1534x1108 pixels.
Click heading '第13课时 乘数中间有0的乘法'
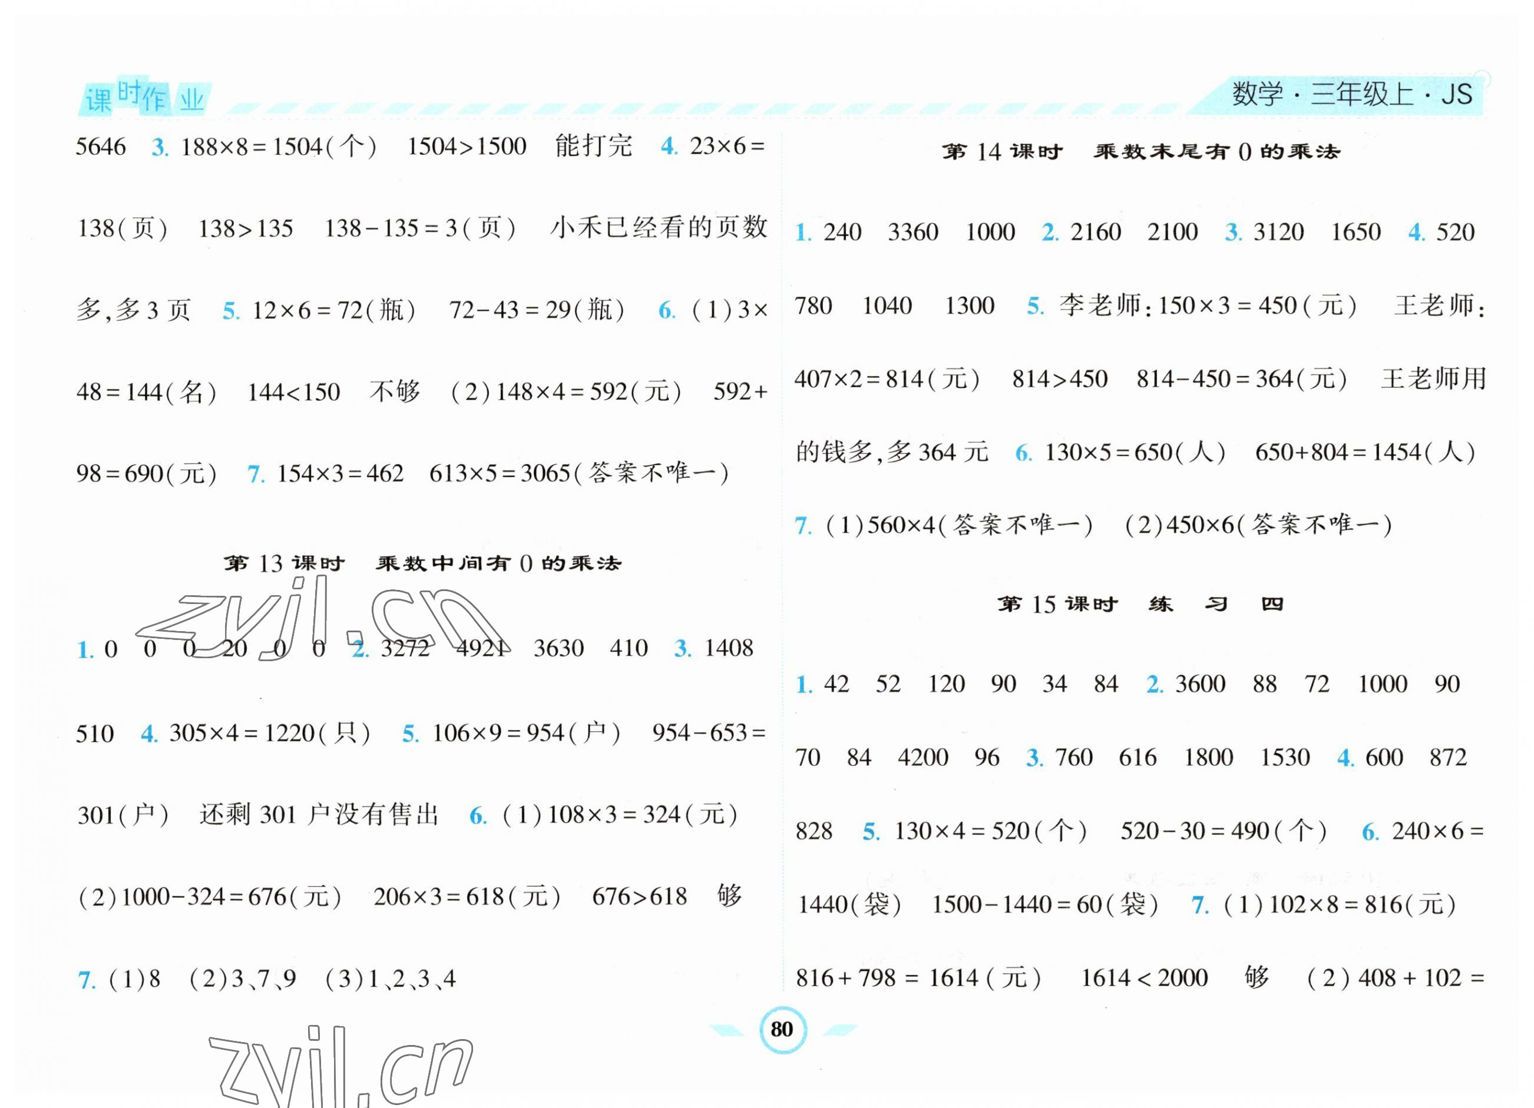(x=423, y=562)
